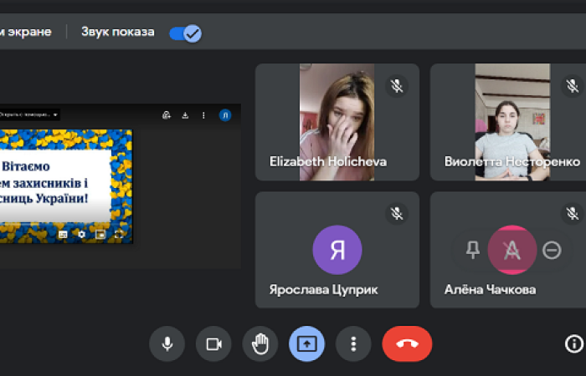Viewport: 586px width, 376px height.
Task: Open the three-dot more options menu
Action: point(353,343)
